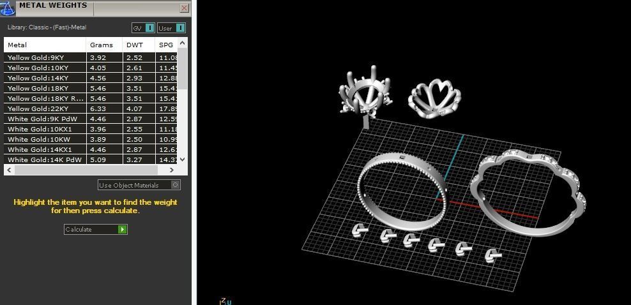Select the White Gold:9K PdW row
The height and width of the screenshot is (305, 631).
tap(91, 119)
